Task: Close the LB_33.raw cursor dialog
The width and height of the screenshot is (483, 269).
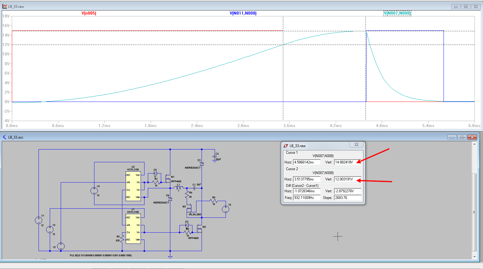Action: click(357, 145)
